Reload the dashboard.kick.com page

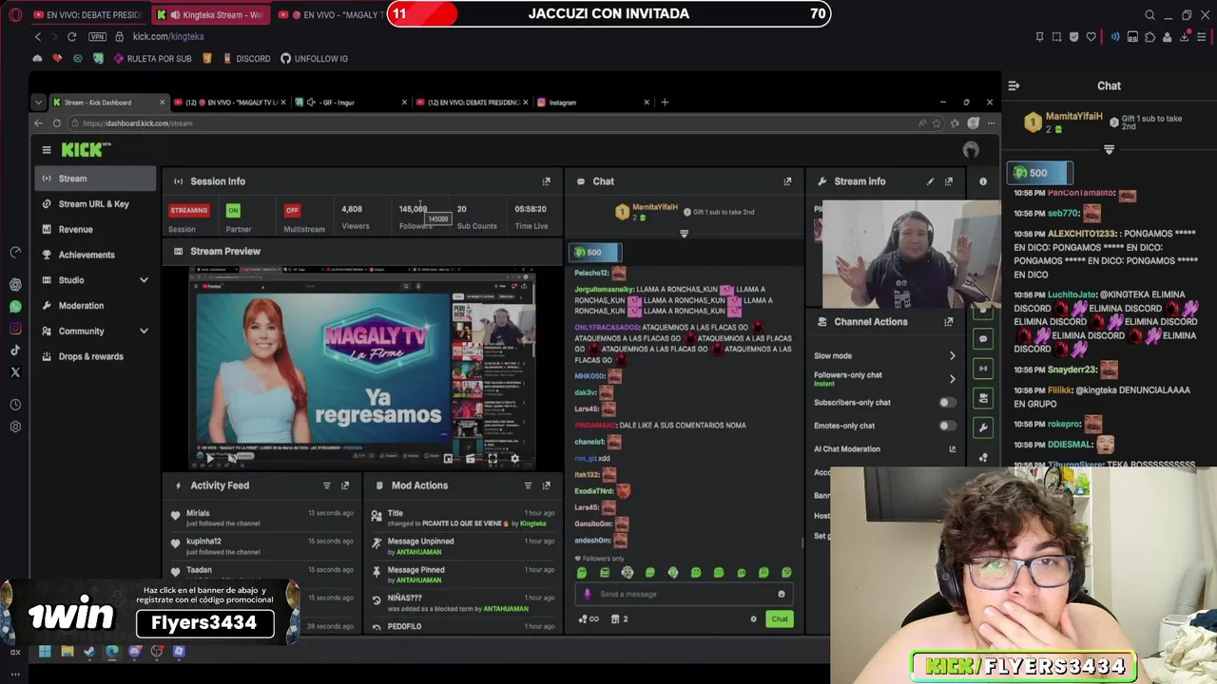(57, 123)
